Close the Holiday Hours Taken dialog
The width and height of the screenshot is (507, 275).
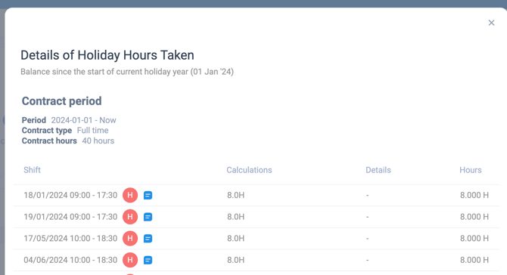[x=491, y=23]
